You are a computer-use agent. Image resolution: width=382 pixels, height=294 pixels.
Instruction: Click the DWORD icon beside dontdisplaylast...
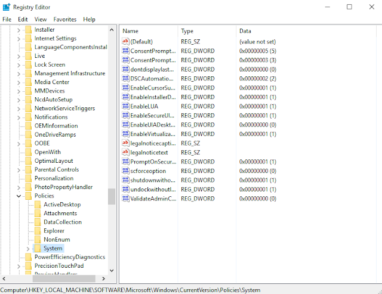point(125,69)
